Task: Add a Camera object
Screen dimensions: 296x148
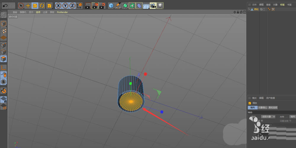Action: click(x=153, y=5)
